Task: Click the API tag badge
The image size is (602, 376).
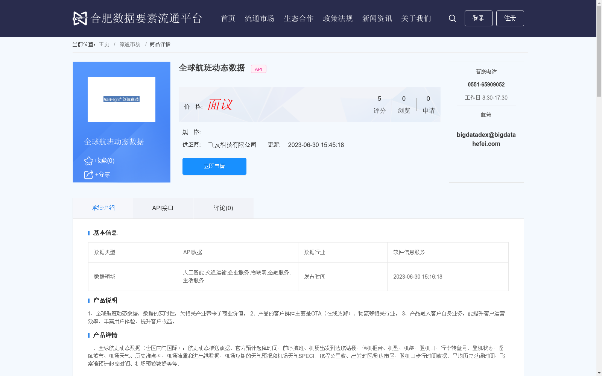Action: coord(258,69)
